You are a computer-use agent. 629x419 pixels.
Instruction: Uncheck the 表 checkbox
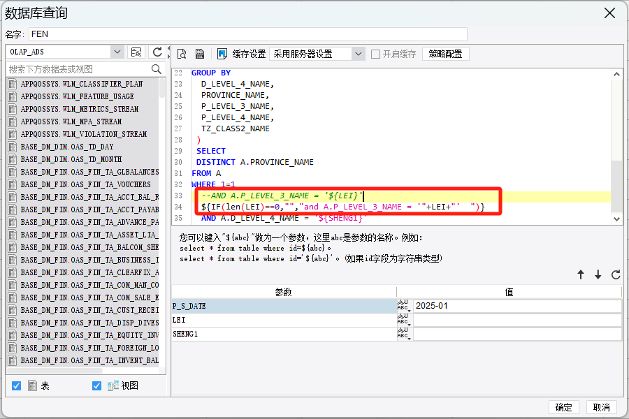click(17, 385)
